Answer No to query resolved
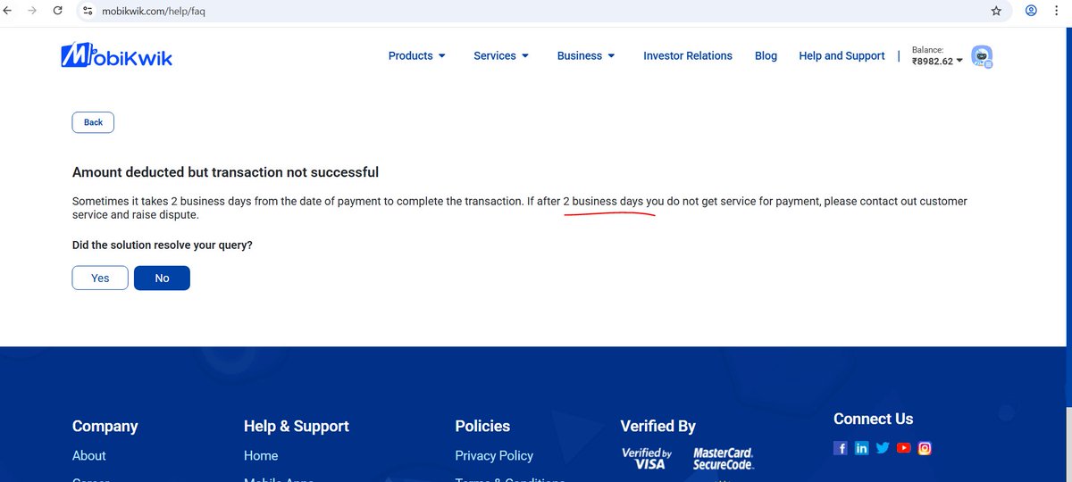Screen dimensions: 1072x482 [162, 278]
